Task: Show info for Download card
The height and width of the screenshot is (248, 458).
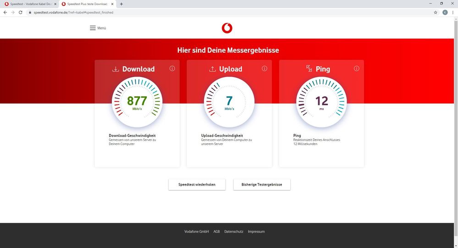Action: click(x=172, y=68)
